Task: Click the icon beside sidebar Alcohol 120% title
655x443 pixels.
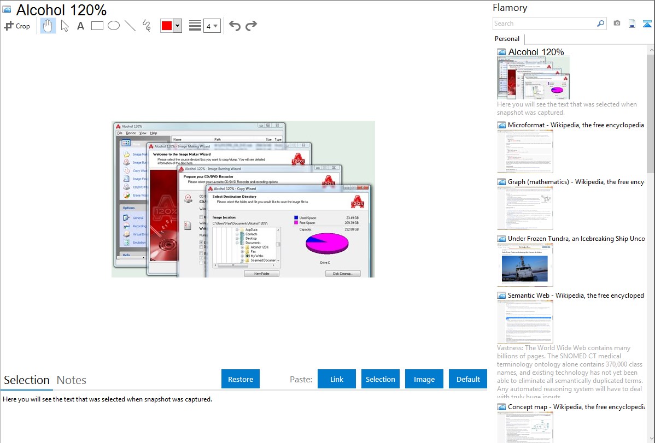Action: coord(502,52)
